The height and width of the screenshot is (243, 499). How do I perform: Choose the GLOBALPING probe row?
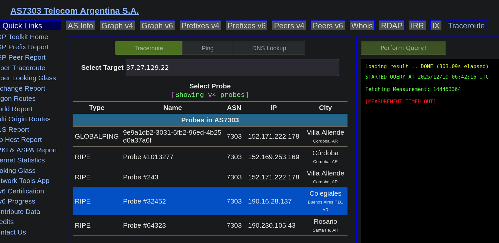coord(210,136)
